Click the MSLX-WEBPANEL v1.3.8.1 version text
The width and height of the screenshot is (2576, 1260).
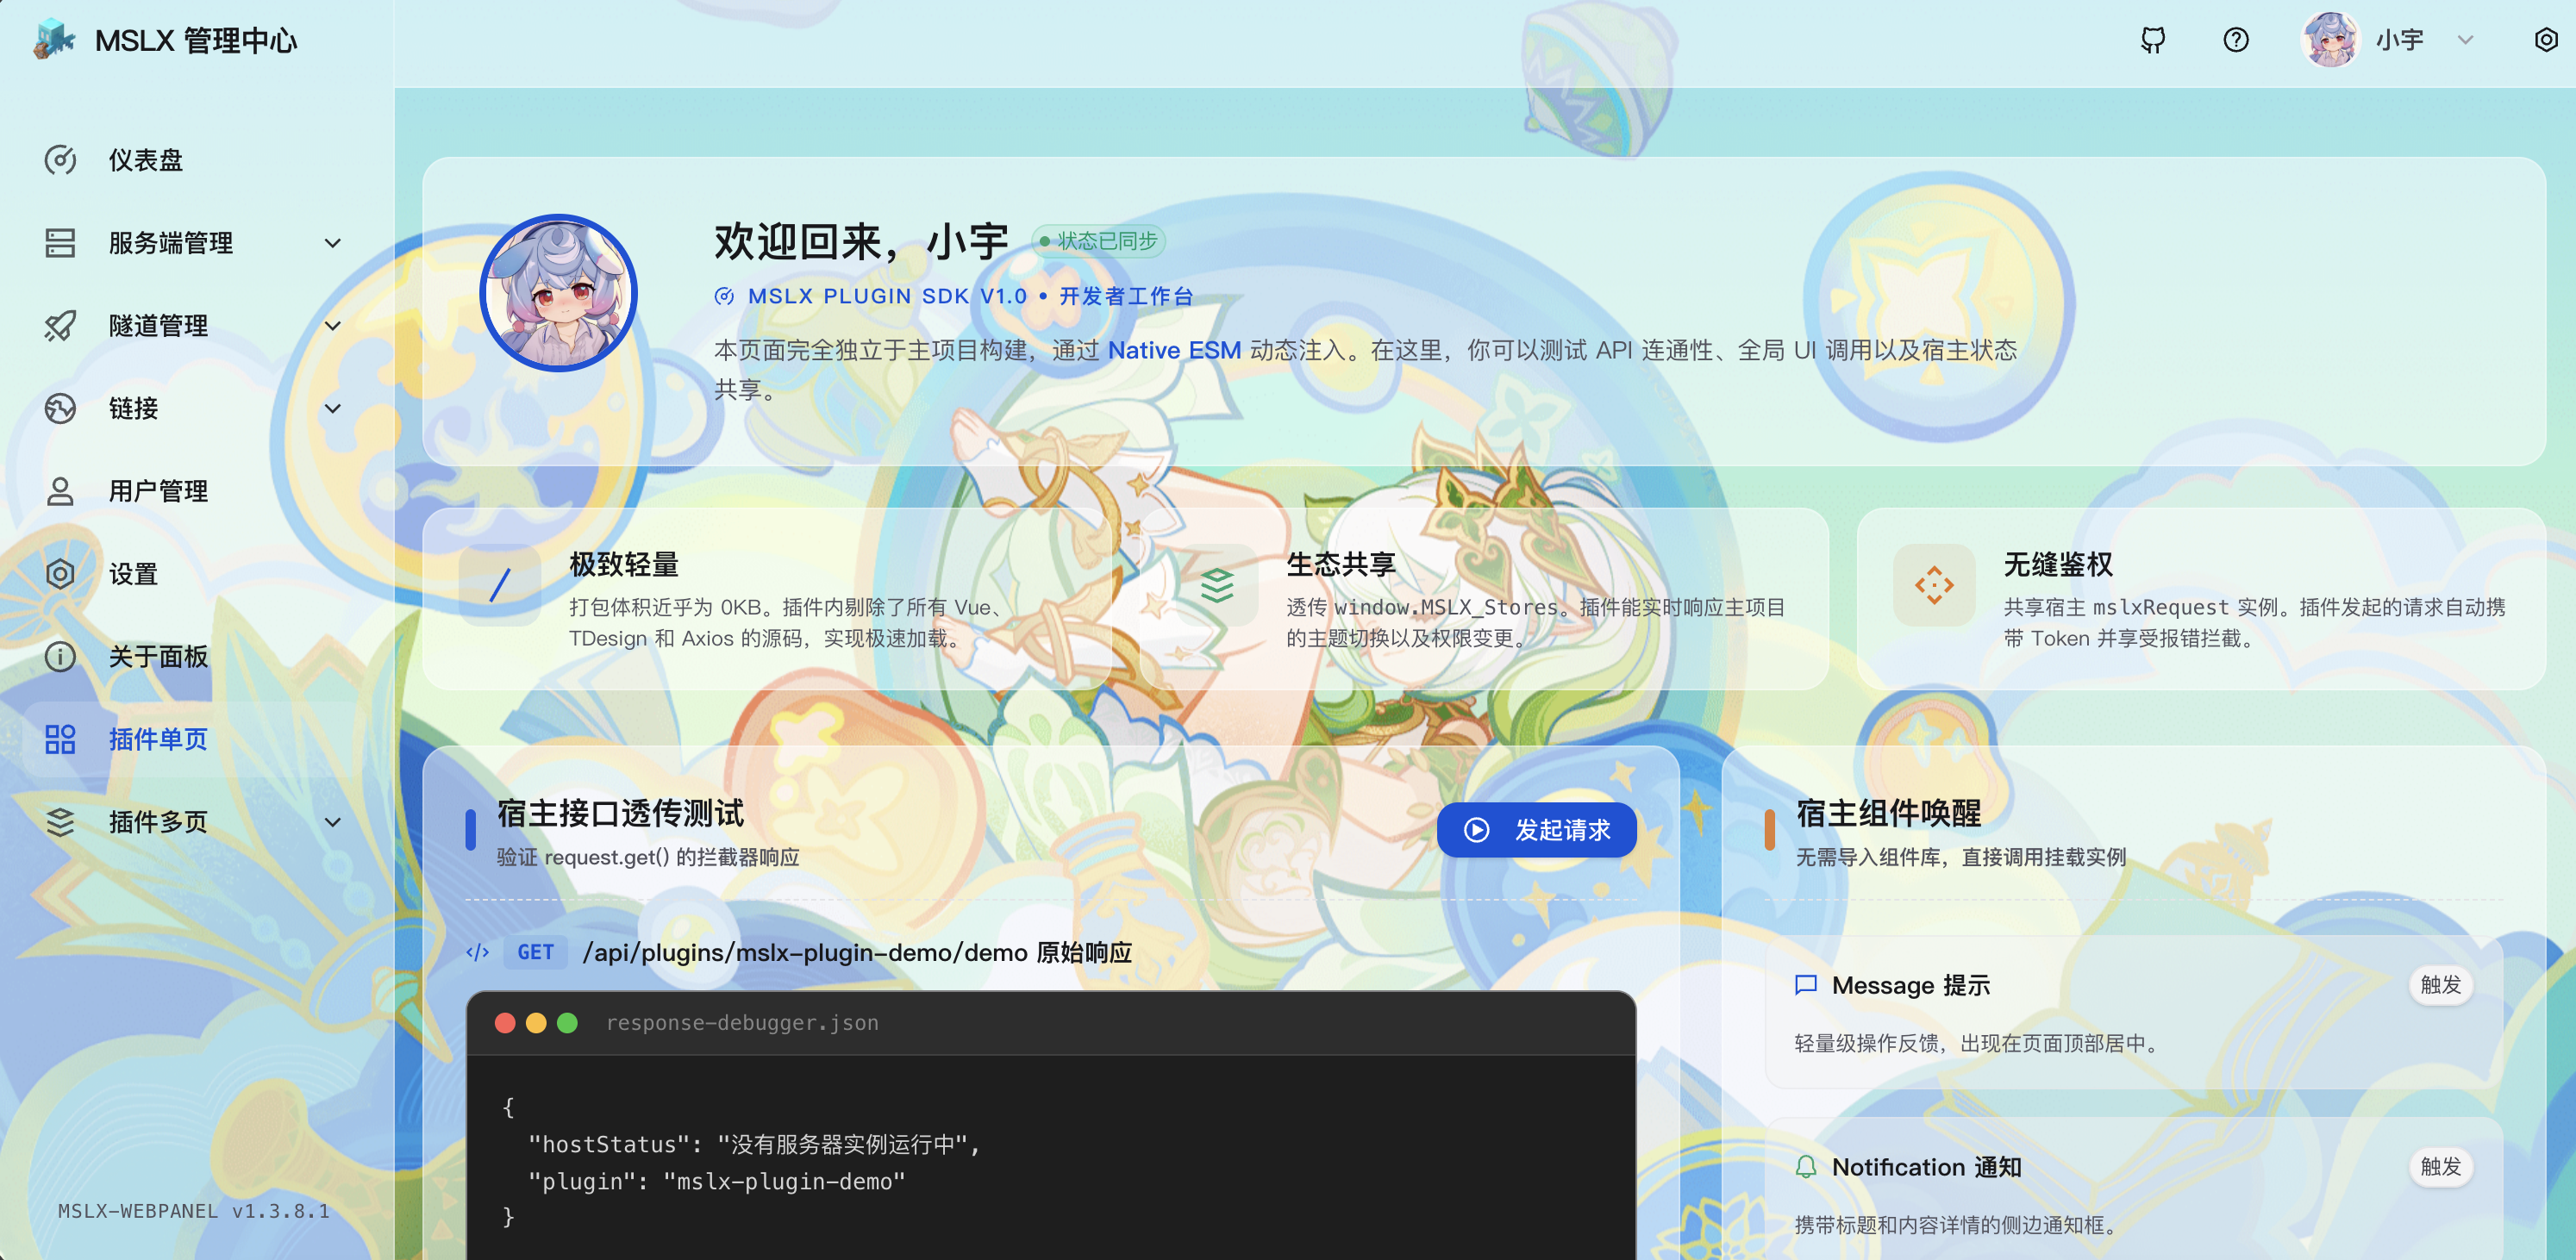point(193,1211)
